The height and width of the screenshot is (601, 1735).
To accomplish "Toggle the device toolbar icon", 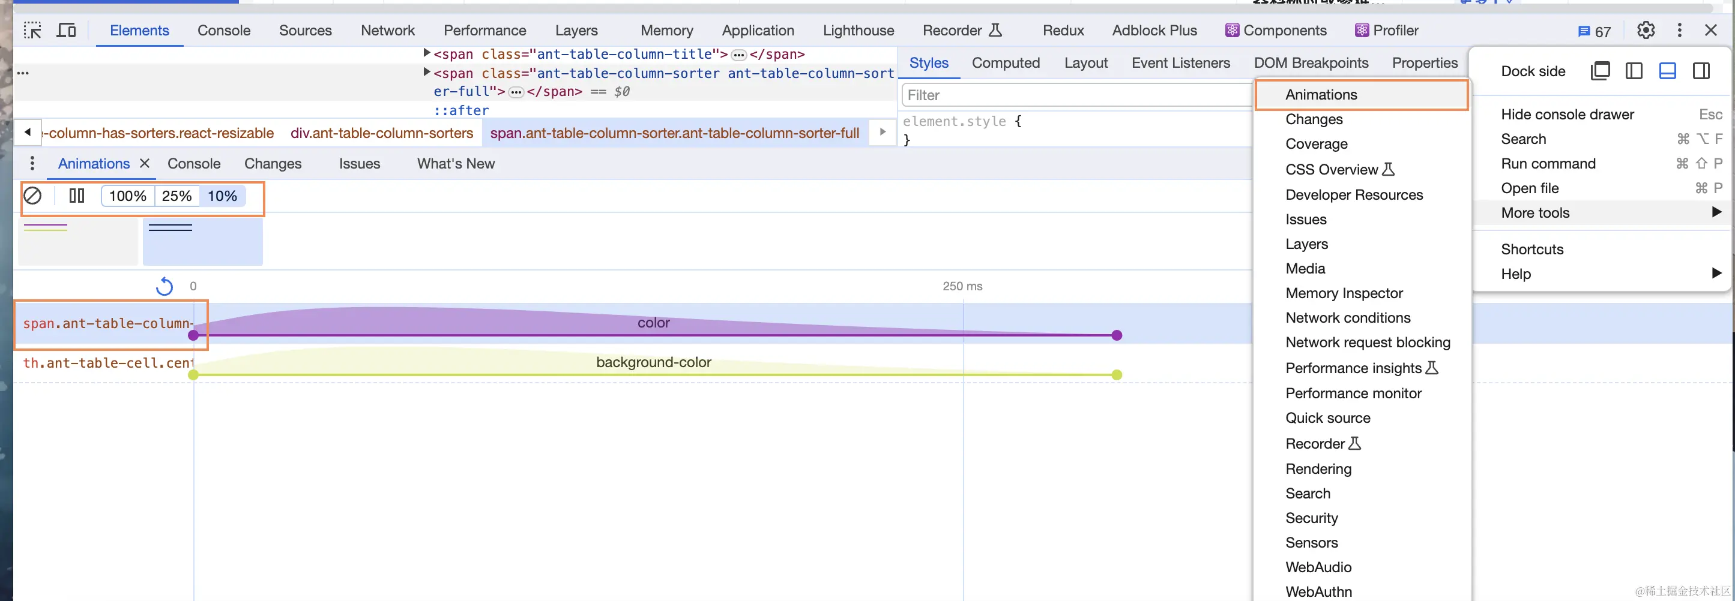I will point(66,30).
